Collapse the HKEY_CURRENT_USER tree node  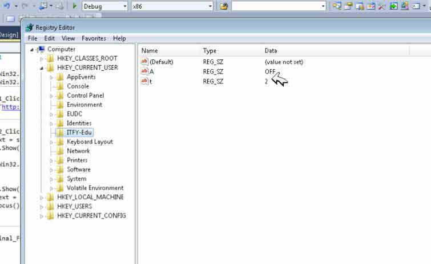[x=42, y=67]
